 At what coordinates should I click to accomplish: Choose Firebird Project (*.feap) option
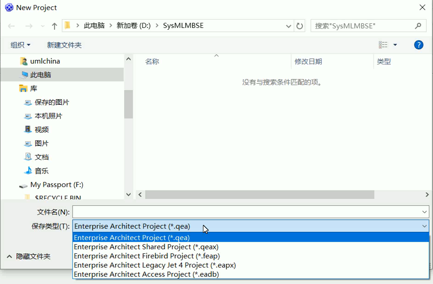[251, 256]
